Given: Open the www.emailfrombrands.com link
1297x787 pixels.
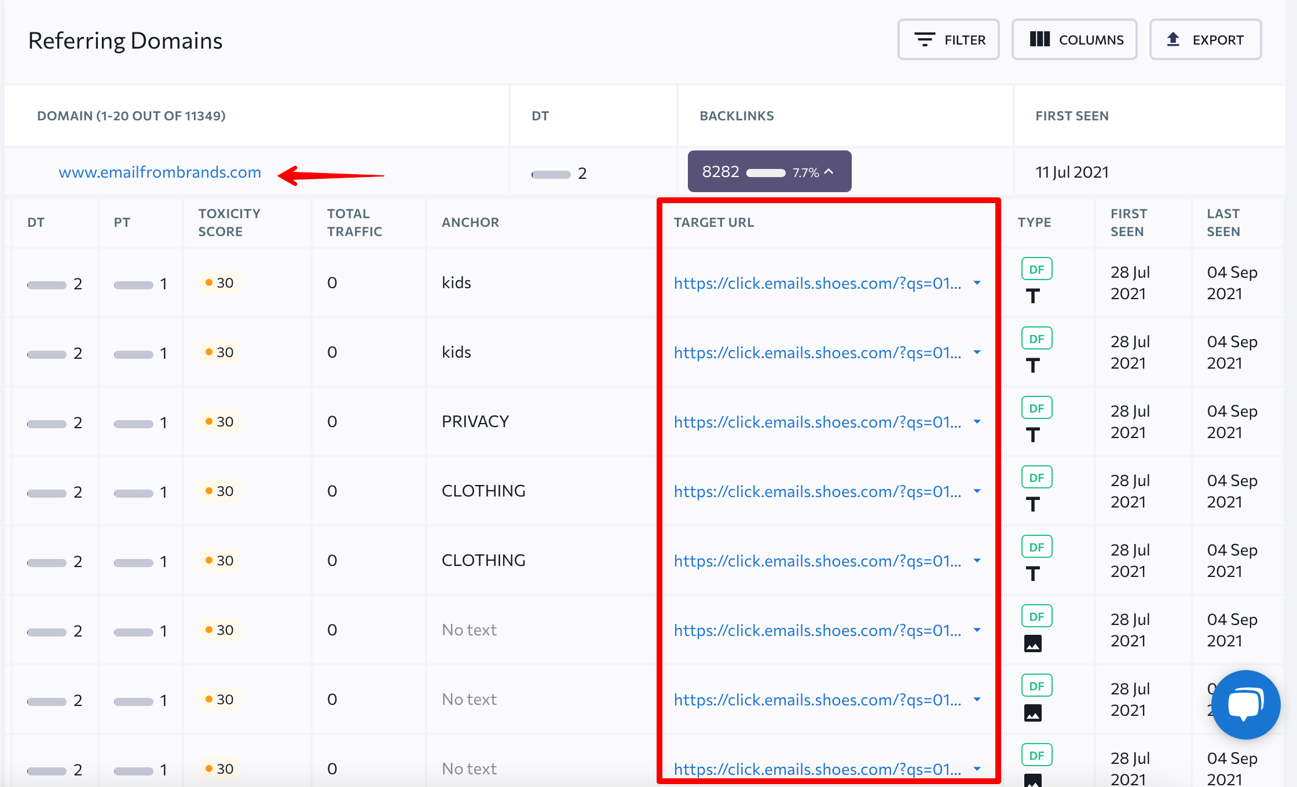Looking at the screenshot, I should (160, 172).
